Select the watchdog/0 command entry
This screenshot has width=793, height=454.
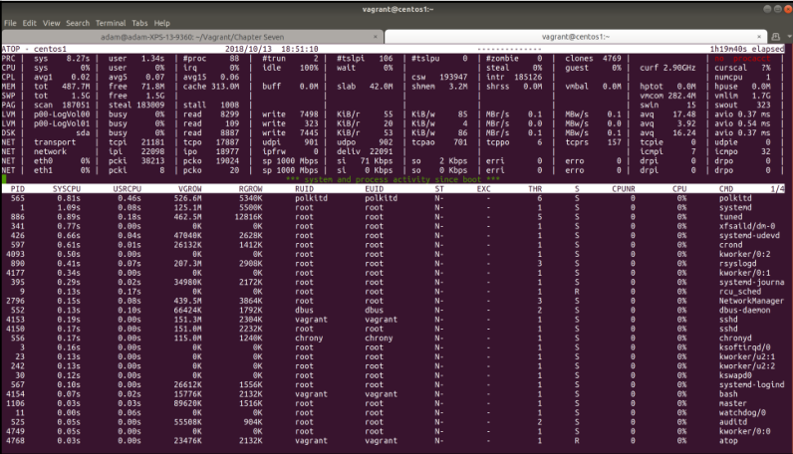pyautogui.click(x=742, y=412)
